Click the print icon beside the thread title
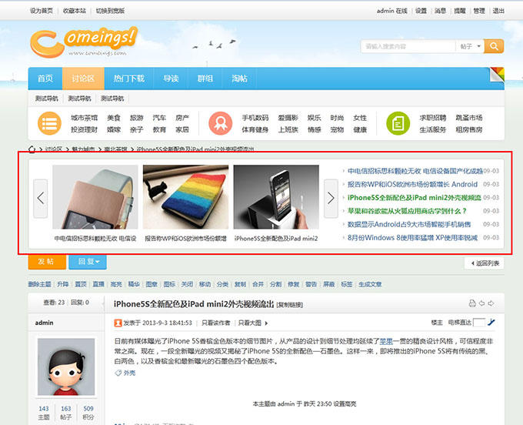This screenshot has width=523, height=425. pyautogui.click(x=472, y=303)
